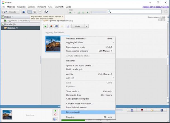Click the starred photos filter icon
The image size is (170, 123).
pos(70,12)
